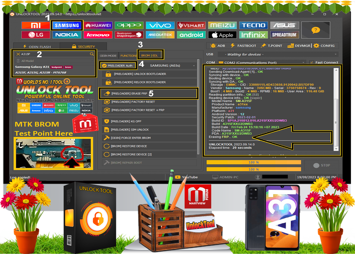355x254 pixels.
Task: Run [PRELOADER] FACTORY RESET
Action: tap(149, 102)
